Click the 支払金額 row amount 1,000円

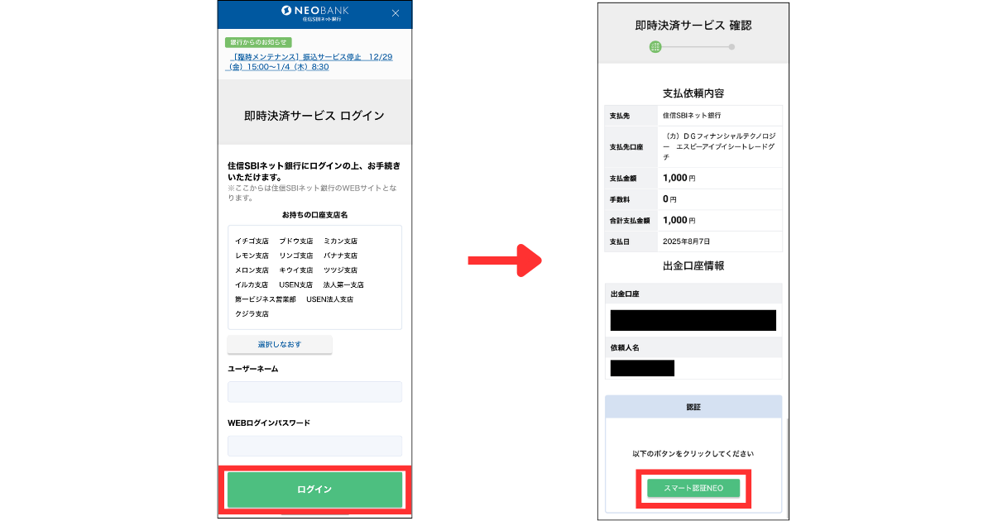679,178
